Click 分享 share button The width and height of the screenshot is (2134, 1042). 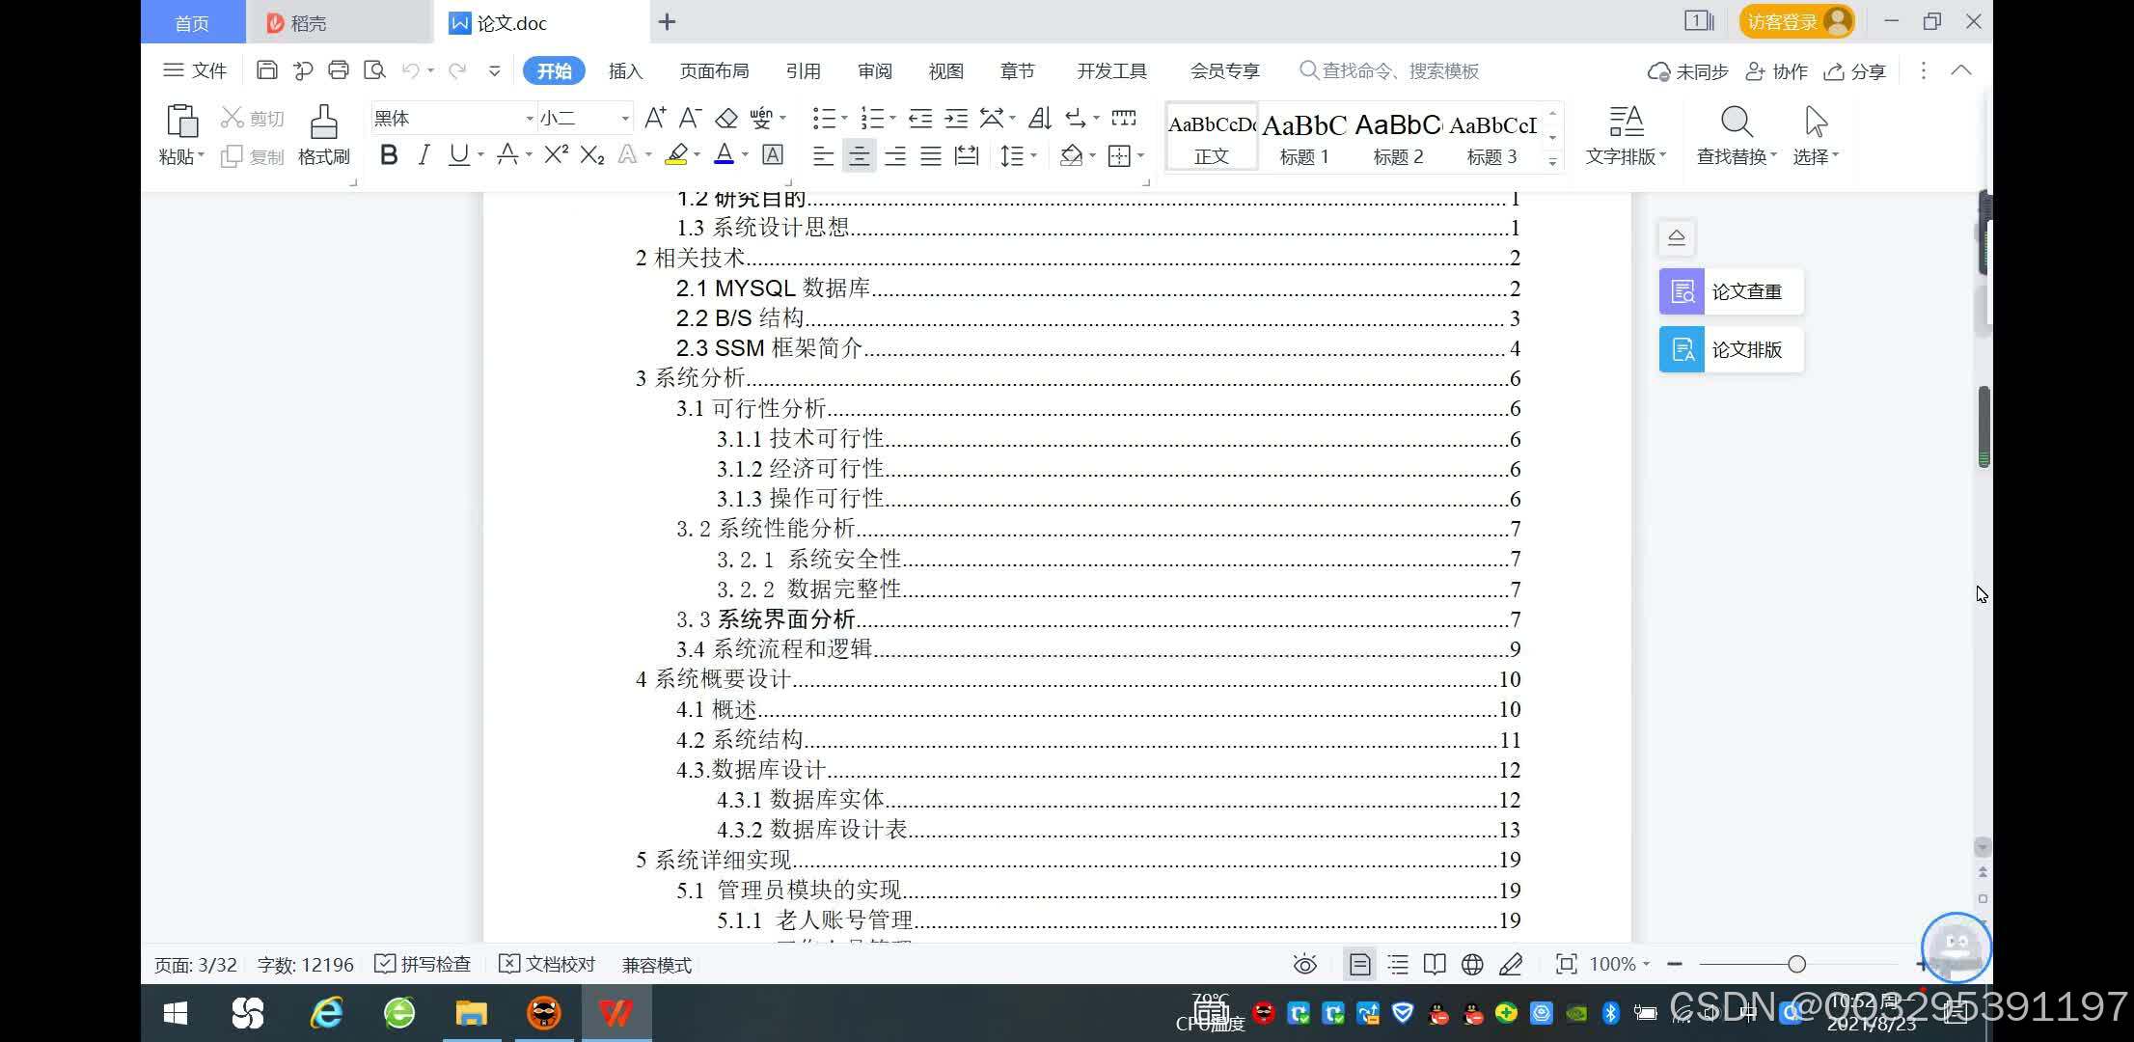tap(1854, 71)
